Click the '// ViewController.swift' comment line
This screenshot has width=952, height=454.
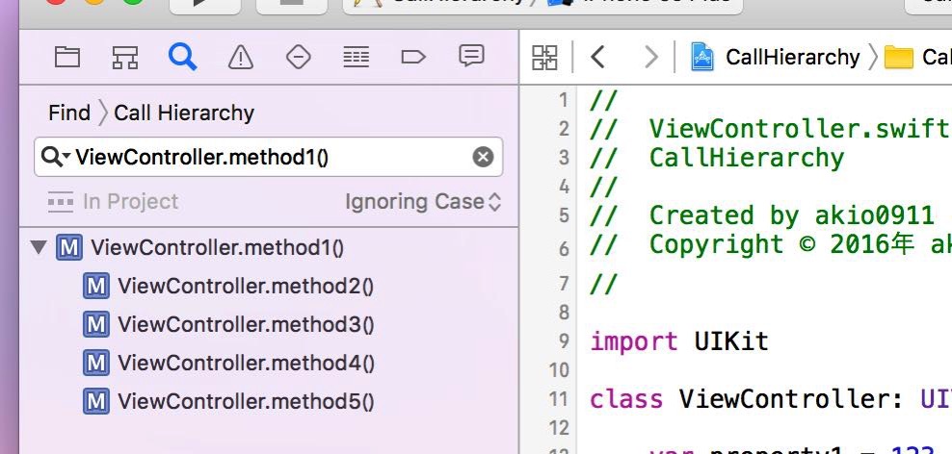770,129
